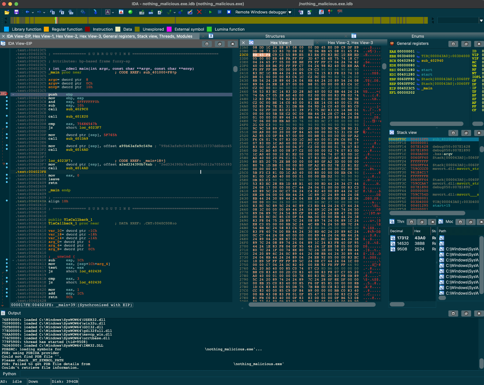484x385 pixels.
Task: Pause the process with the pause icon
Action: click(220, 12)
